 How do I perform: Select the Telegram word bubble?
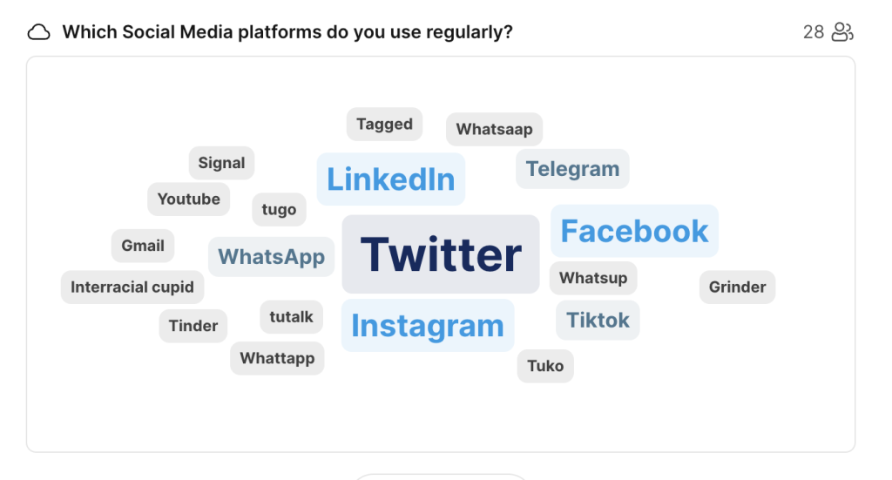572,169
